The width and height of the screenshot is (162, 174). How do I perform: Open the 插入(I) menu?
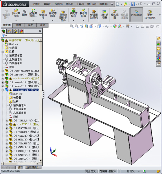click(69, 4)
